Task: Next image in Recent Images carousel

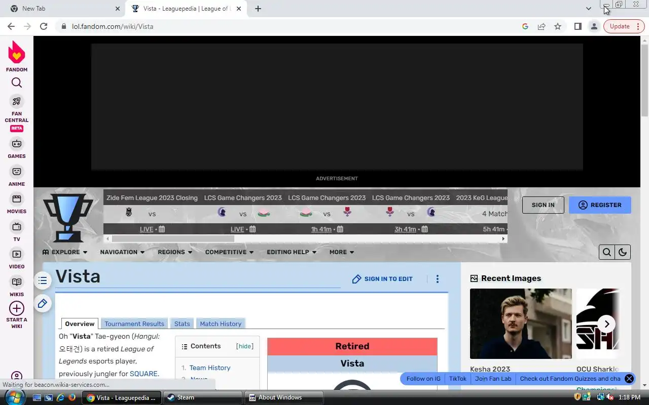Action: (606, 324)
